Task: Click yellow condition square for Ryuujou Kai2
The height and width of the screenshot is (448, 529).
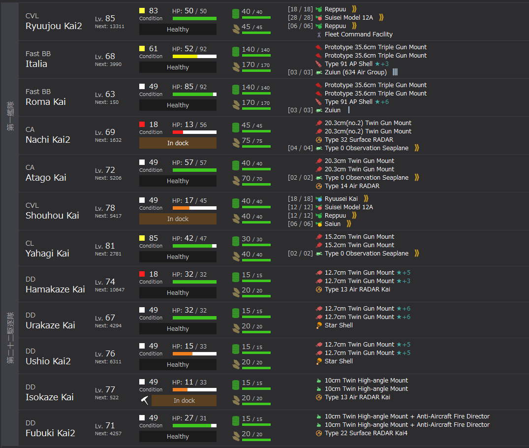Action: [142, 11]
